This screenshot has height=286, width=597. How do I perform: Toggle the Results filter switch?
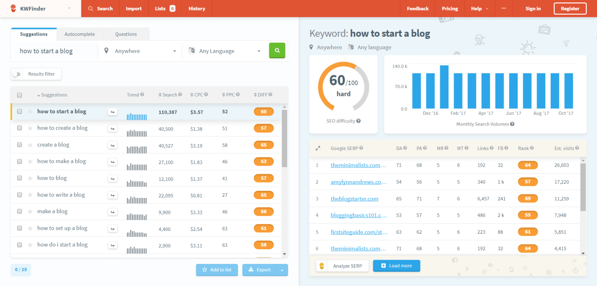16,74
